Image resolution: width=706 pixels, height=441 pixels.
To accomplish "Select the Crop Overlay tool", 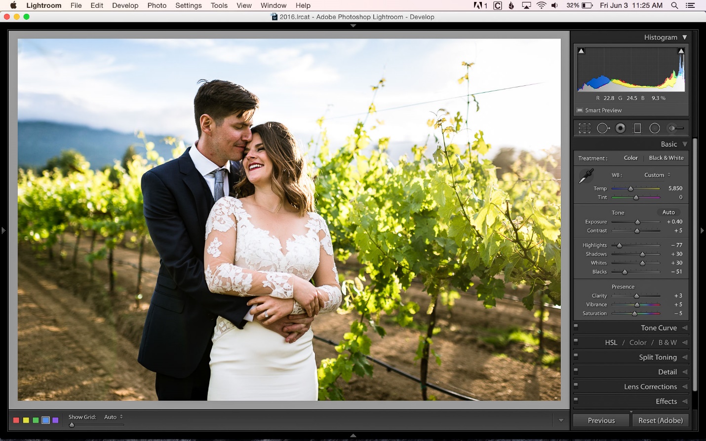I will [585, 128].
